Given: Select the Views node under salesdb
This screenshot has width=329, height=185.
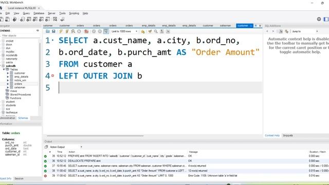Looking at the screenshot, I should pyautogui.click(x=13, y=91).
